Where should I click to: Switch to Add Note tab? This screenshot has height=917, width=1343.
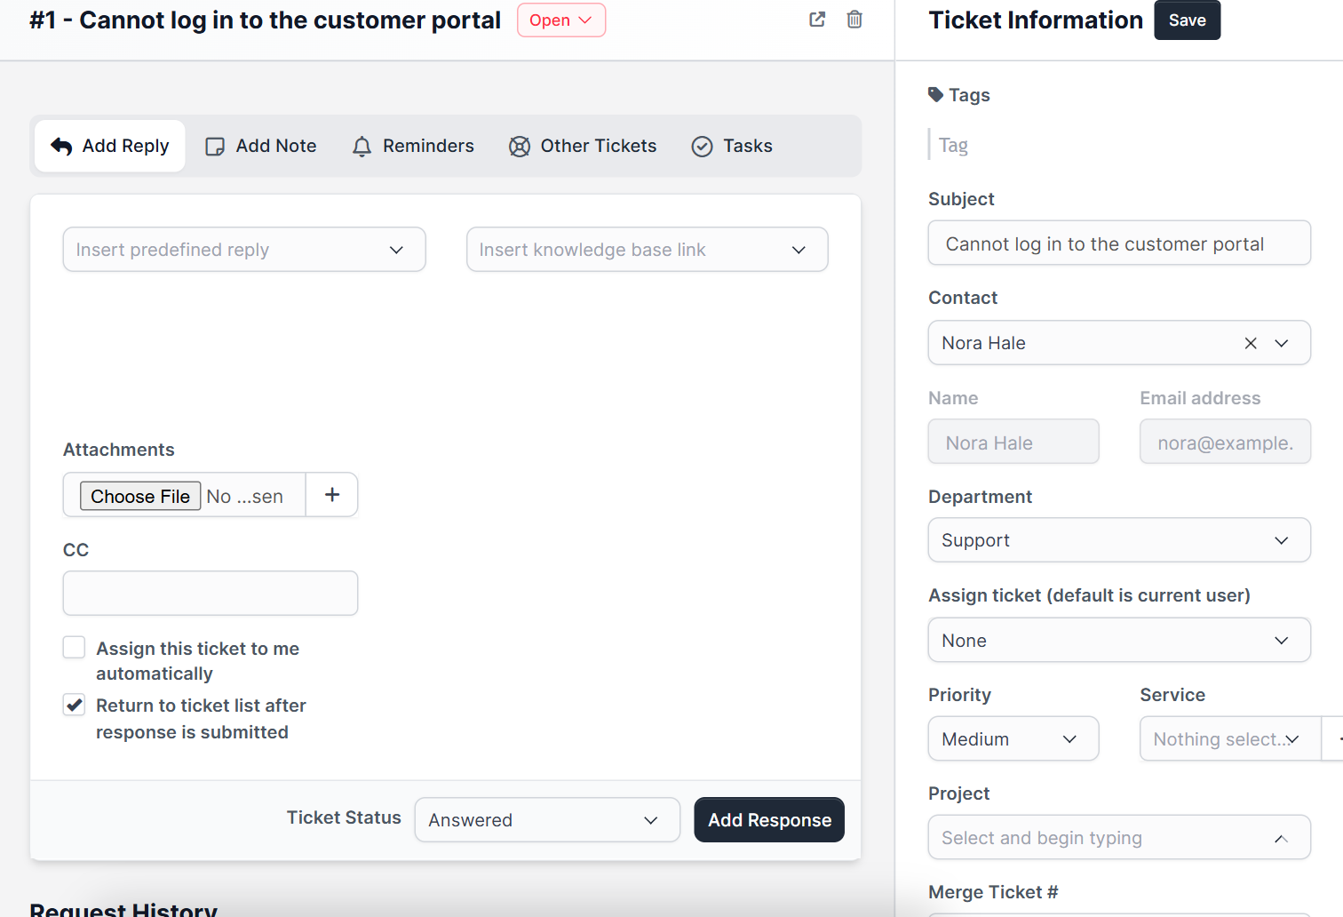pos(261,146)
